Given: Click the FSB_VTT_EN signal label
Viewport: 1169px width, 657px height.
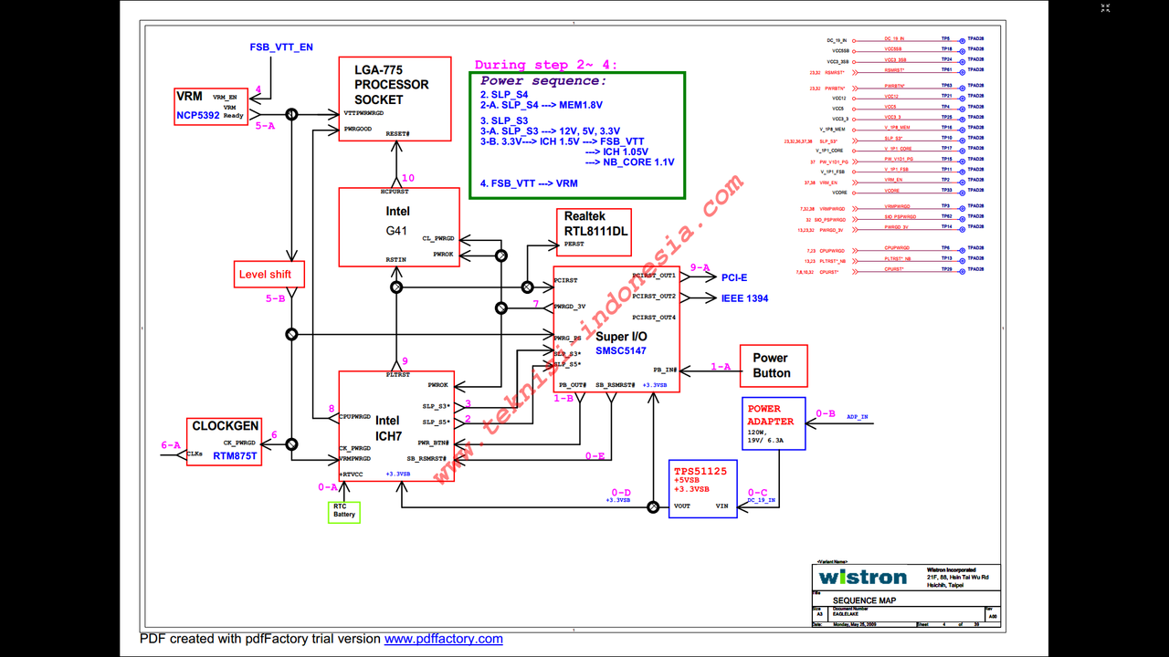Looking at the screenshot, I should (x=281, y=47).
